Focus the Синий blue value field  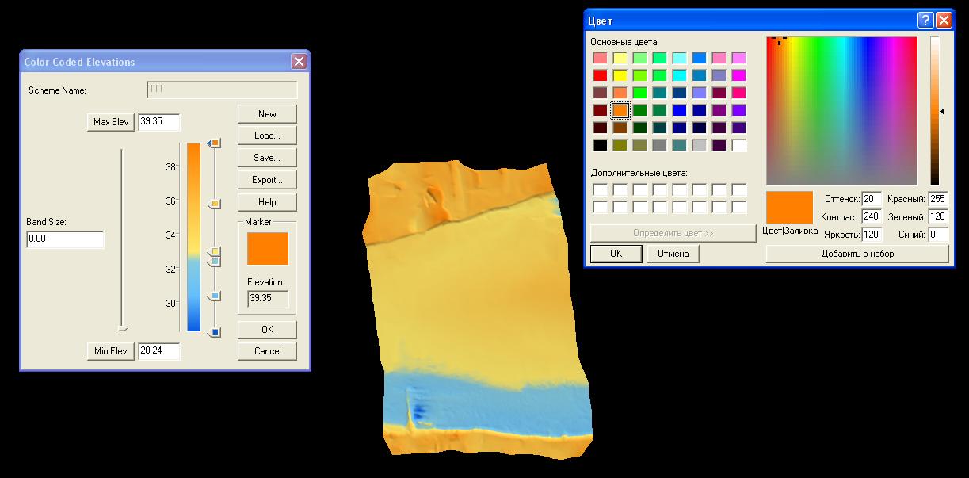(x=938, y=235)
